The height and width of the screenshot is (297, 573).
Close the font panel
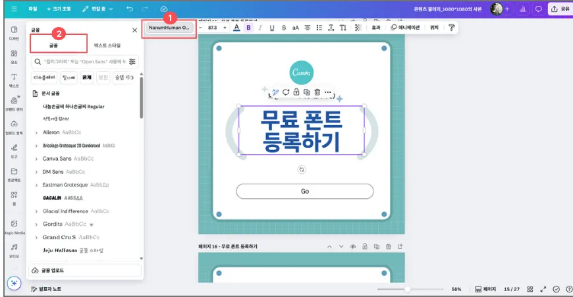pos(134,30)
